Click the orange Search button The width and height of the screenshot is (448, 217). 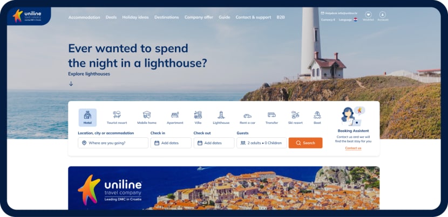coord(306,143)
